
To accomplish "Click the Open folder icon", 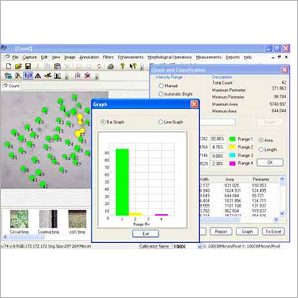I will click(x=18, y=66).
